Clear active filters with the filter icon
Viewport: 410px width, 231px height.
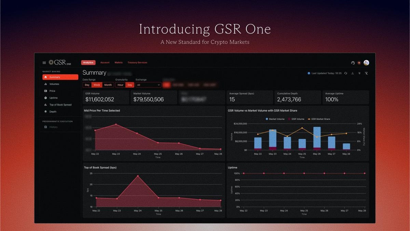(x=367, y=73)
